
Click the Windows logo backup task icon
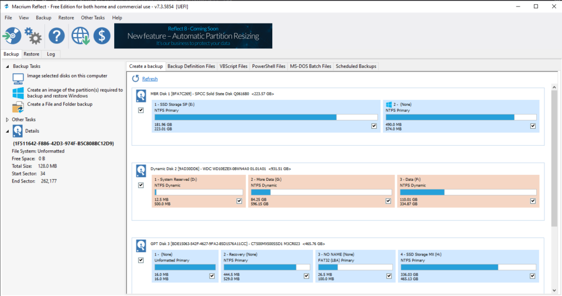pyautogui.click(x=18, y=93)
